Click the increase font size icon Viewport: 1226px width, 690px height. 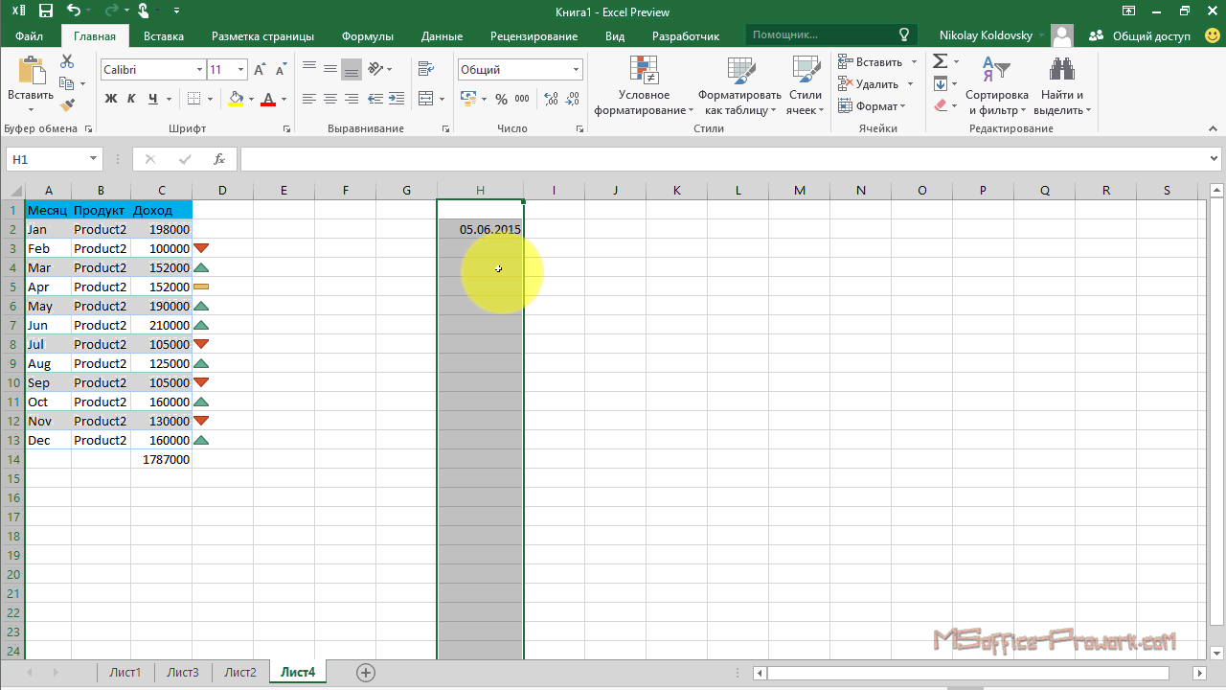coord(260,70)
